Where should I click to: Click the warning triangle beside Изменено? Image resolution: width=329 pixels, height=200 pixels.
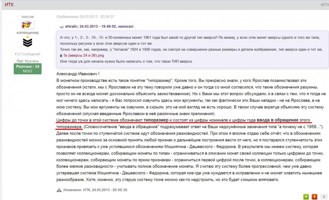(x=59, y=190)
